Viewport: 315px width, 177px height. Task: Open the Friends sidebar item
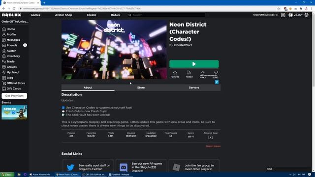10,45
